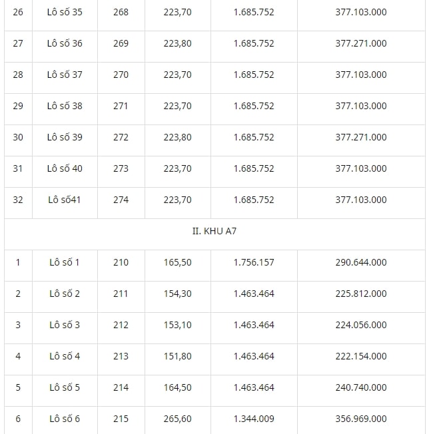Click the cell 'Lô số41'
This screenshot has height=434, width=433.
pos(65,200)
